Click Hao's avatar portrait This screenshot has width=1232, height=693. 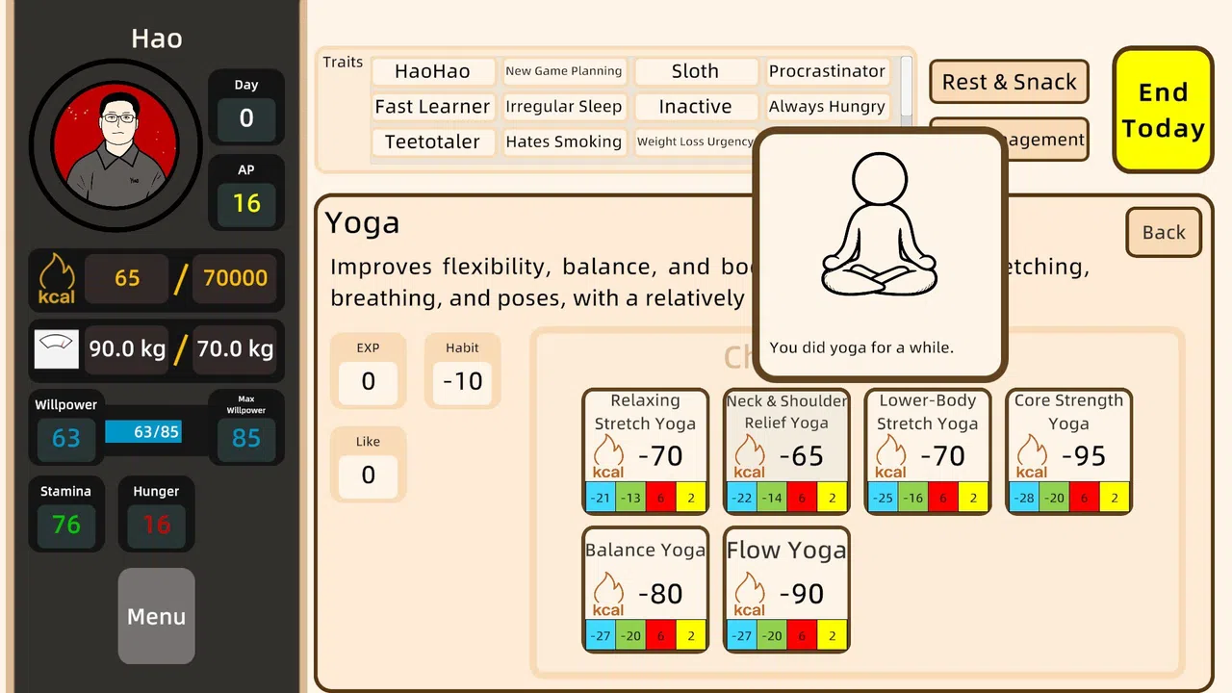(x=115, y=145)
